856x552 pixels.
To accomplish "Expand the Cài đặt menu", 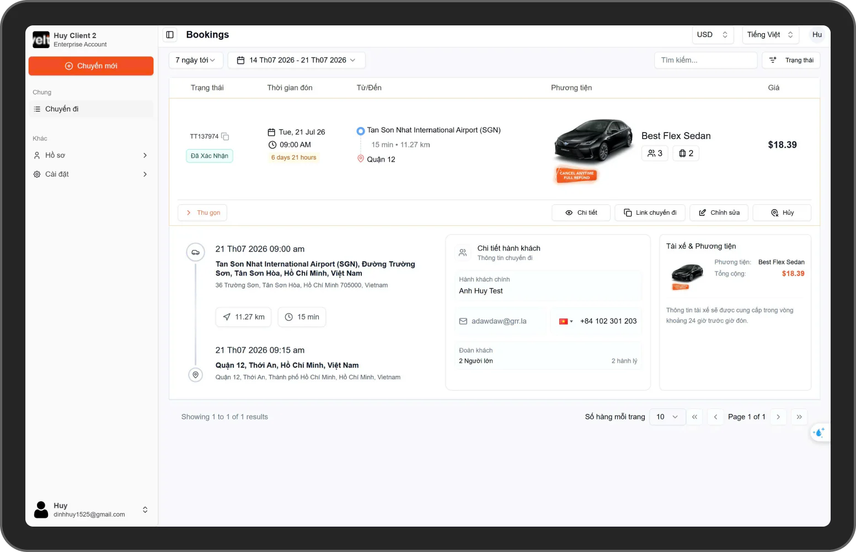I will pyautogui.click(x=91, y=174).
